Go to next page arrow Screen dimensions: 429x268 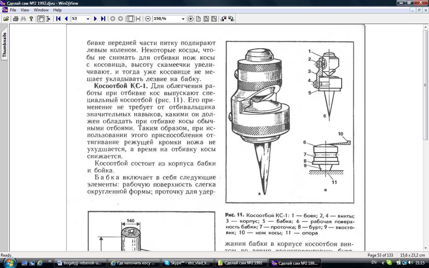pos(95,19)
